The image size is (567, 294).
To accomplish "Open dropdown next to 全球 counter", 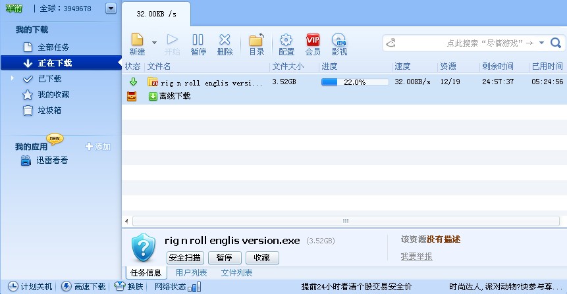I will (x=110, y=9).
